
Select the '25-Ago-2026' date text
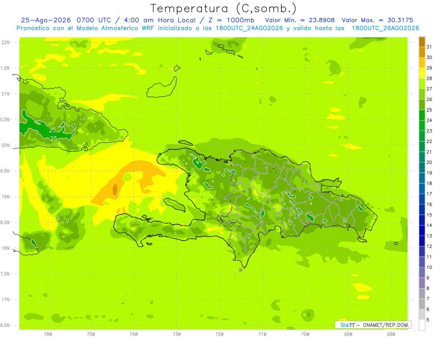[x=45, y=20]
